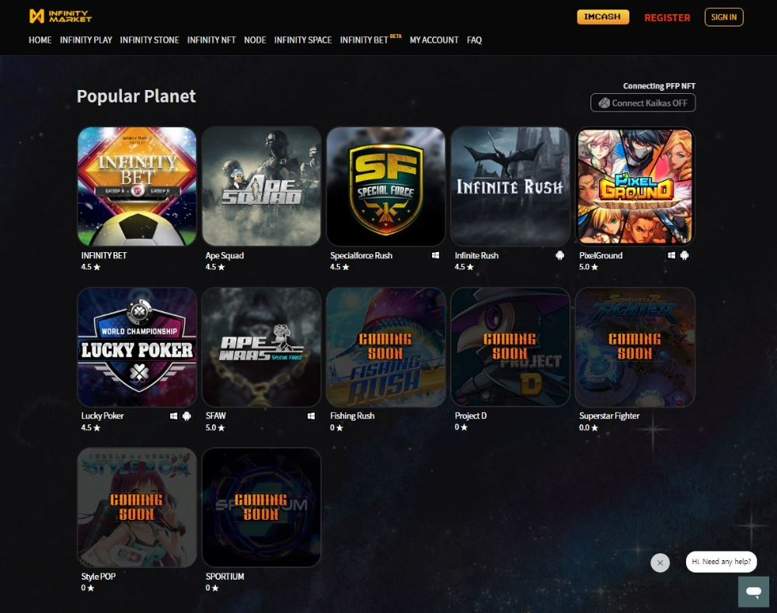777x613 pixels.
Task: Toggle the Connect Kaikas OFF switch
Action: (x=643, y=103)
